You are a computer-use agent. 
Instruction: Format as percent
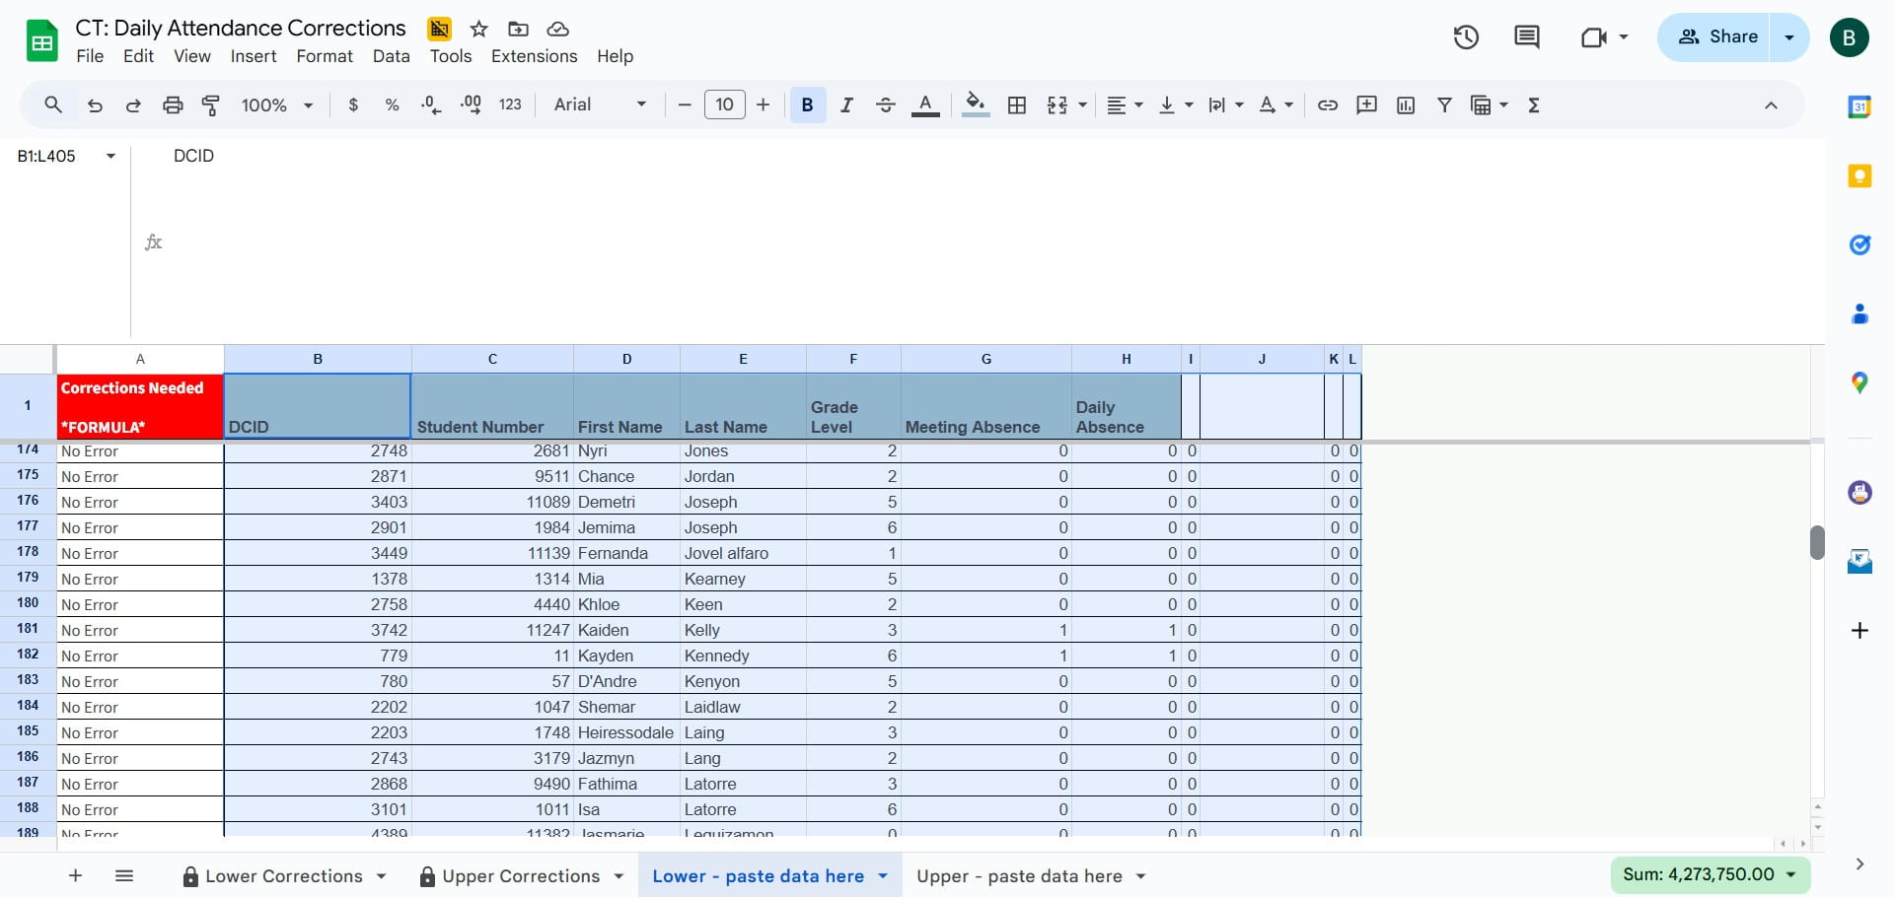pyautogui.click(x=392, y=104)
